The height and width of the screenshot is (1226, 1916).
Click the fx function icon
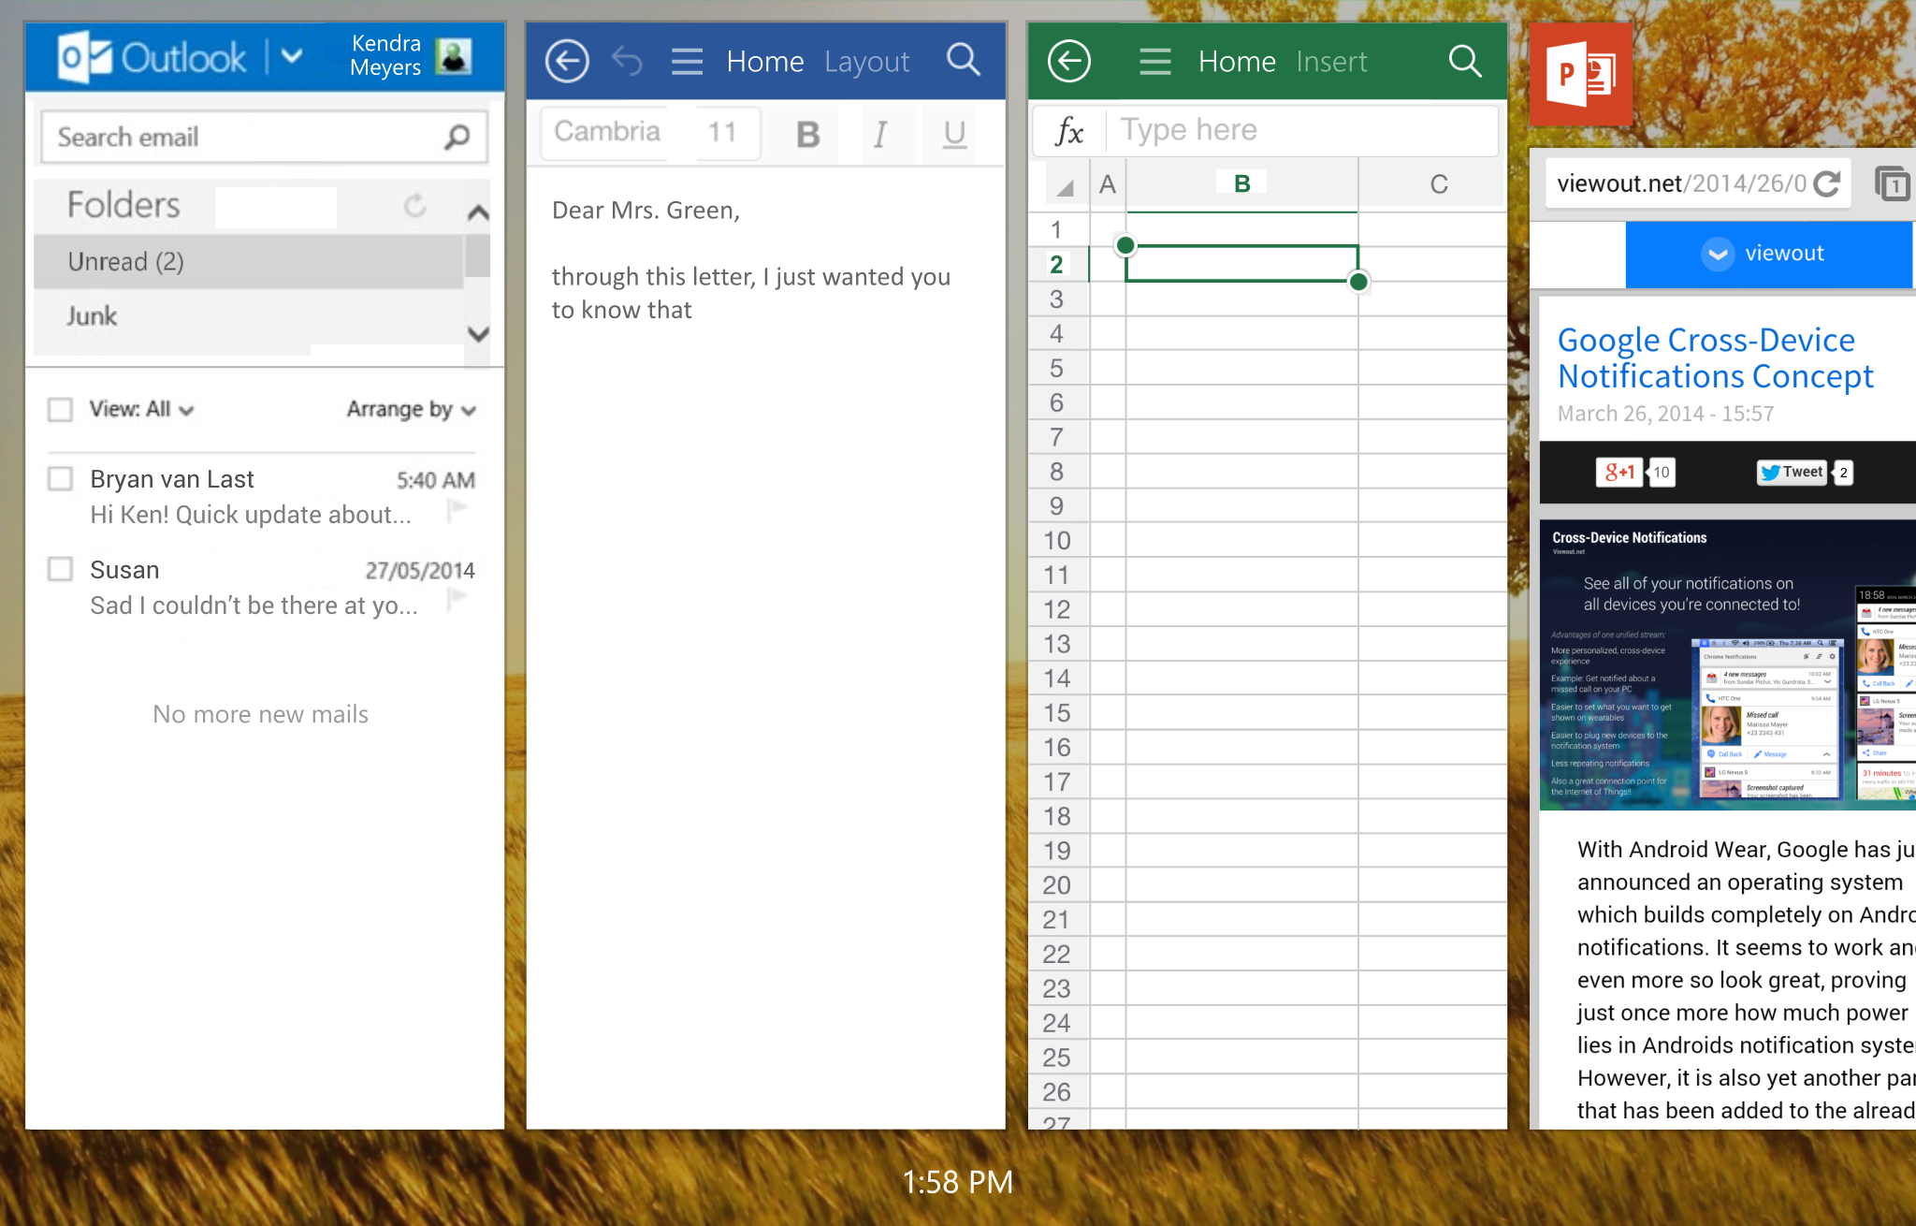point(1069,131)
